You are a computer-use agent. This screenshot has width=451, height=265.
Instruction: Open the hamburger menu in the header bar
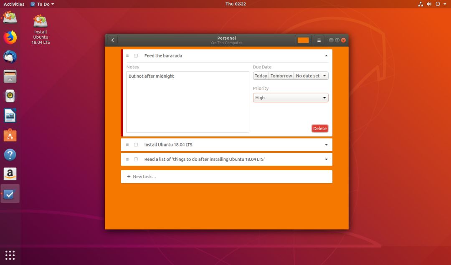point(319,40)
